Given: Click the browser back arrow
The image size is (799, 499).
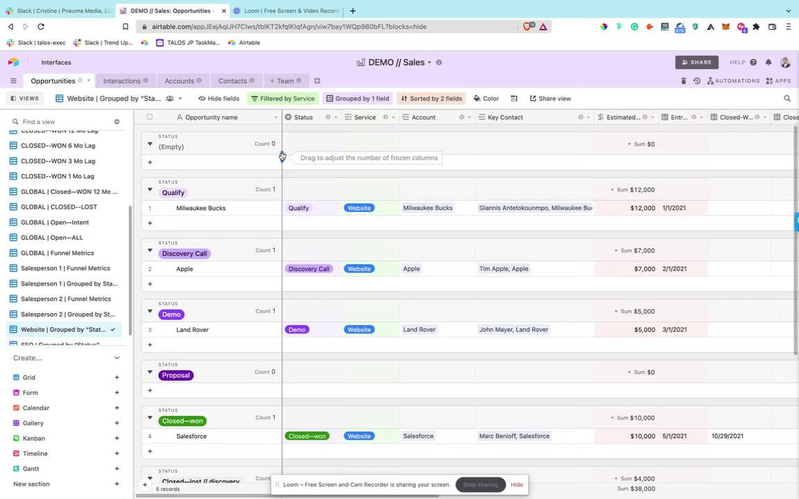Looking at the screenshot, I should pos(10,26).
